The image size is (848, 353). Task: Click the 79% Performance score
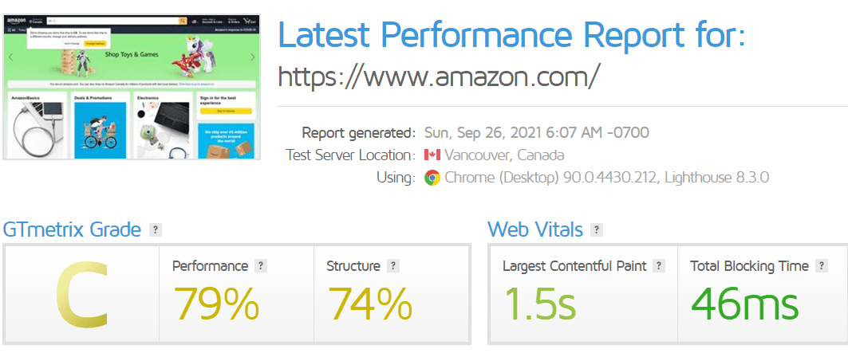tap(216, 304)
